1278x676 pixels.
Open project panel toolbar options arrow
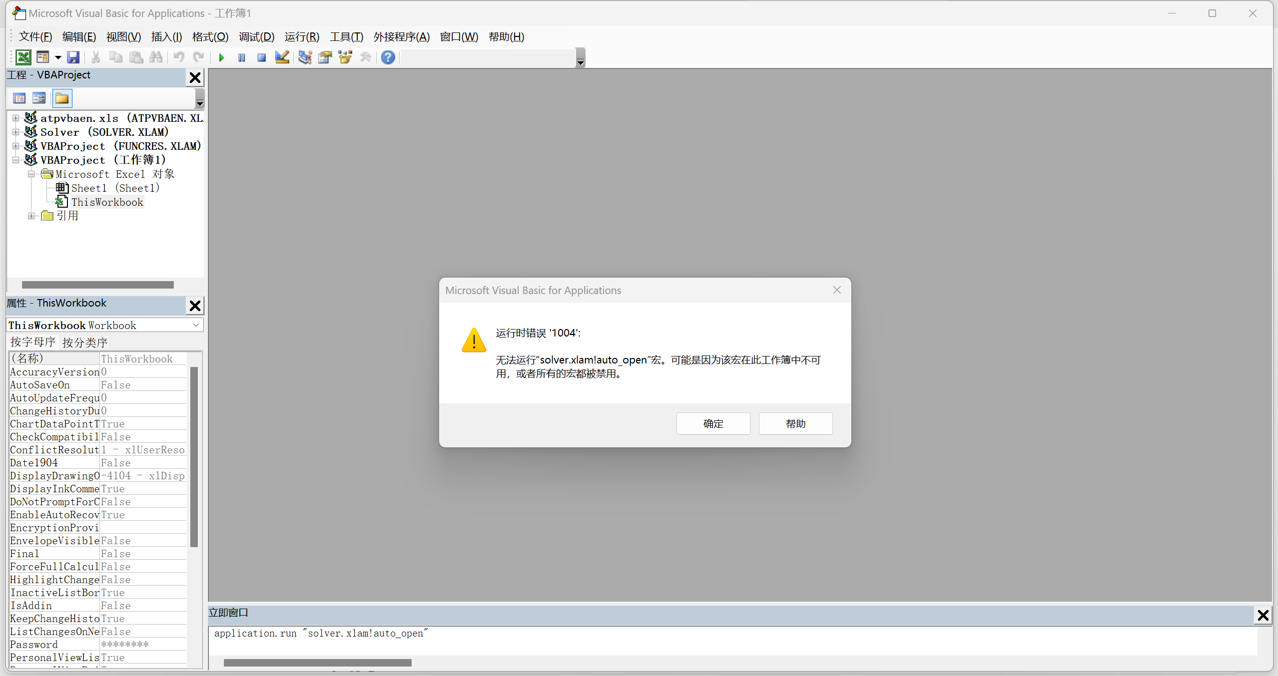point(200,98)
